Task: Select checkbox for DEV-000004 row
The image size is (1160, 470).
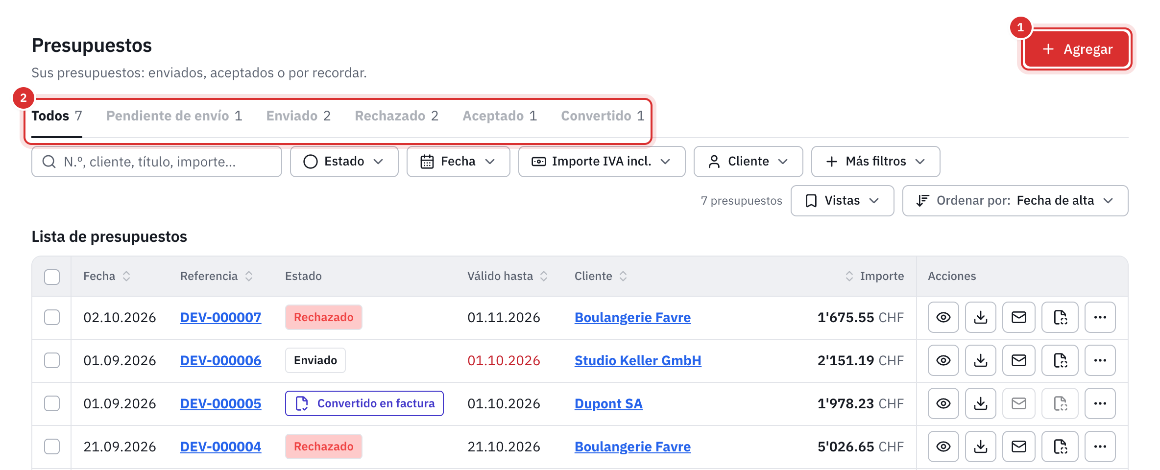Action: click(52, 446)
